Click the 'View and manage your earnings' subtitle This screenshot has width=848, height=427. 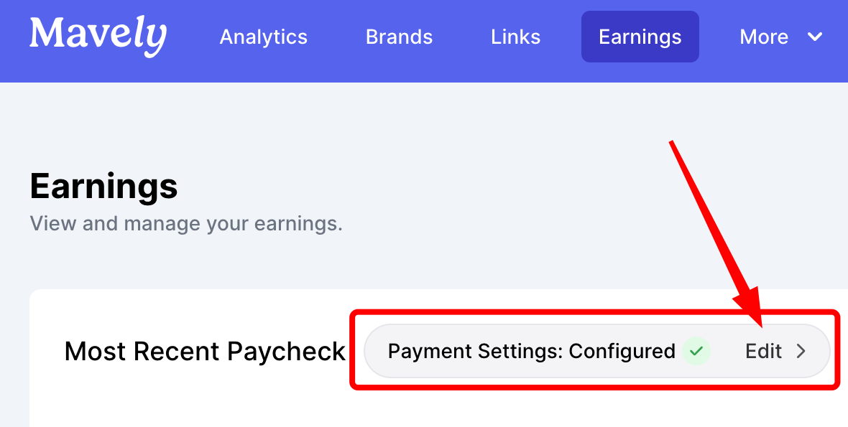pyautogui.click(x=186, y=223)
